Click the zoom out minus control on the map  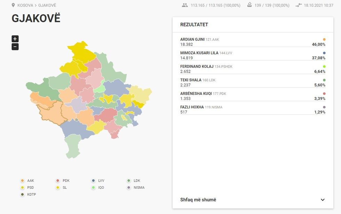[14, 46]
